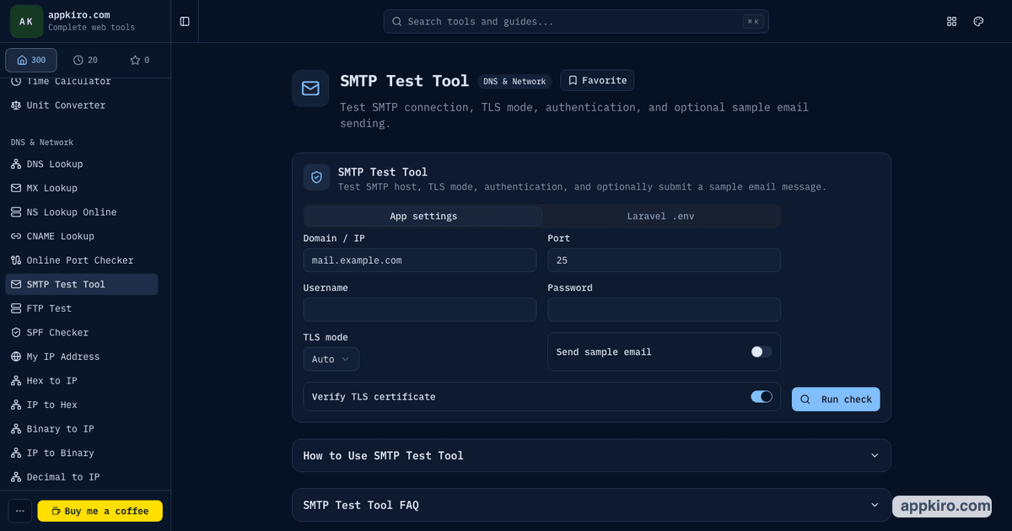Screen dimensions: 1012x531
Task: Open IP to Binary tool
Action: 82,453
